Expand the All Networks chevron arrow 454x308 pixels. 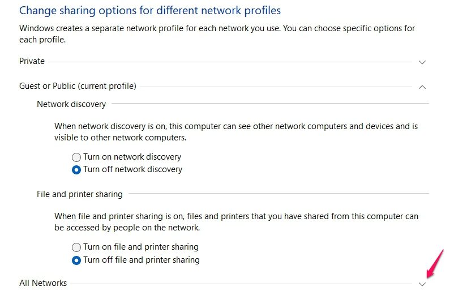point(422,284)
